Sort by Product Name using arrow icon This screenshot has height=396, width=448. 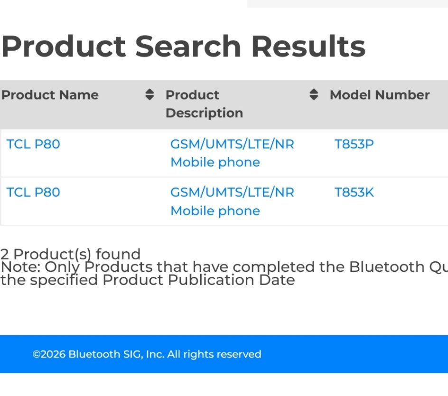click(149, 94)
